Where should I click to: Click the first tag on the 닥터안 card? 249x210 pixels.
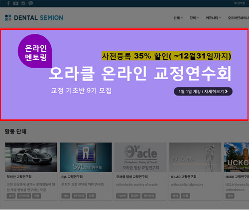[x=11, y=196]
